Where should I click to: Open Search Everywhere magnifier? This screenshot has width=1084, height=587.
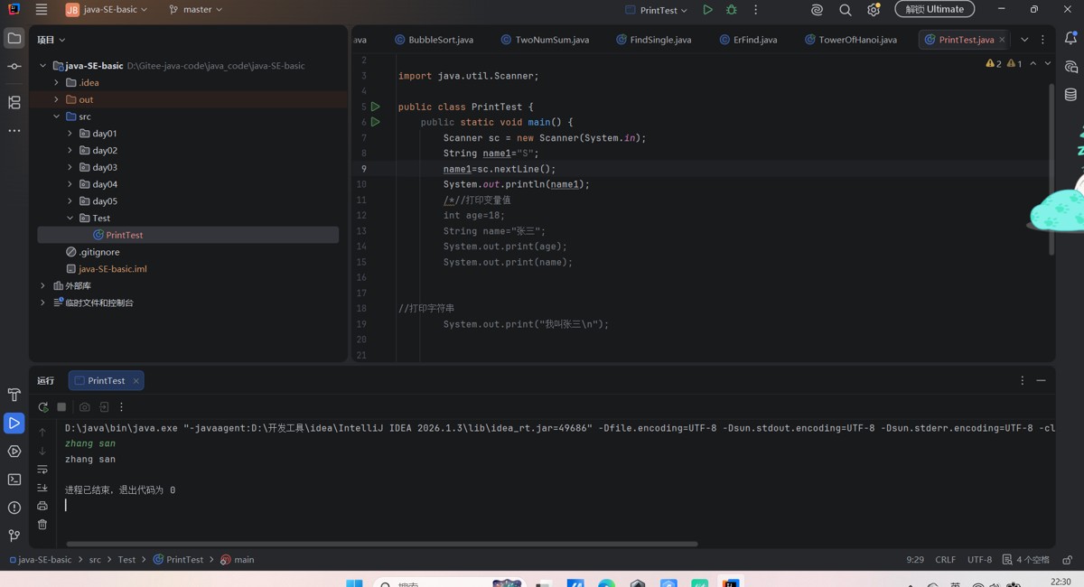point(846,10)
